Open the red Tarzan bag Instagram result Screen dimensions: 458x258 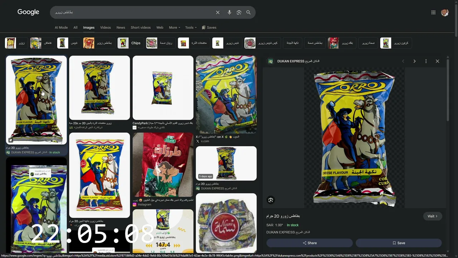[163, 165]
